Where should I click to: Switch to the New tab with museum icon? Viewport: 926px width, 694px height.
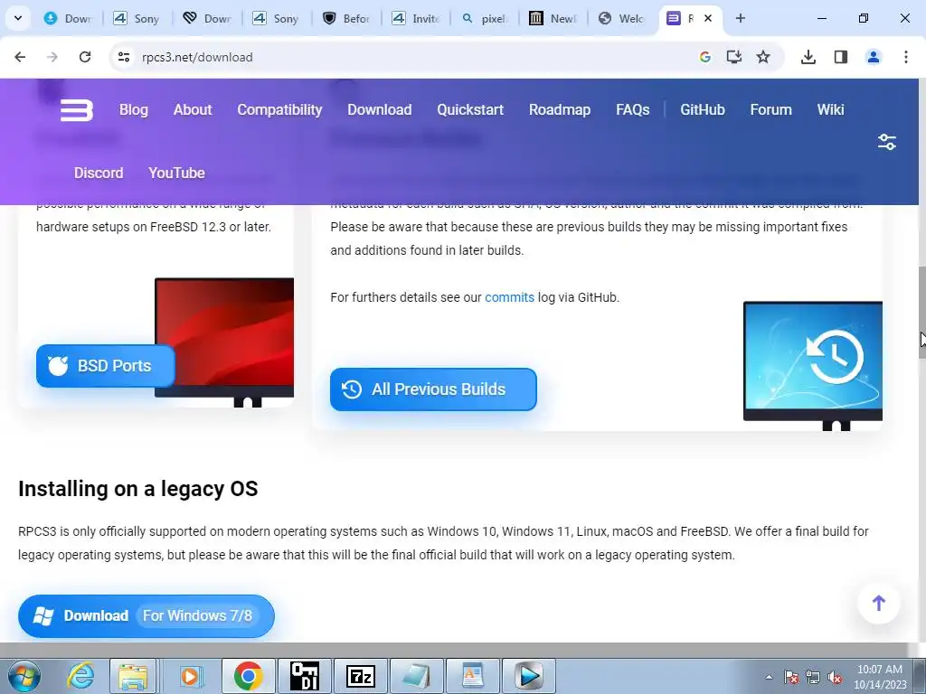[553, 18]
